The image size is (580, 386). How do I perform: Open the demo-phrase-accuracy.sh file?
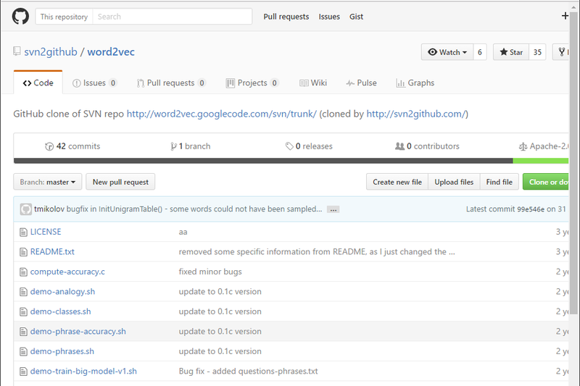pyautogui.click(x=78, y=332)
